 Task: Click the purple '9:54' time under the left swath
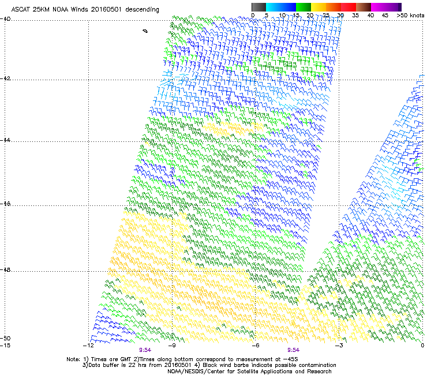[x=145, y=350]
